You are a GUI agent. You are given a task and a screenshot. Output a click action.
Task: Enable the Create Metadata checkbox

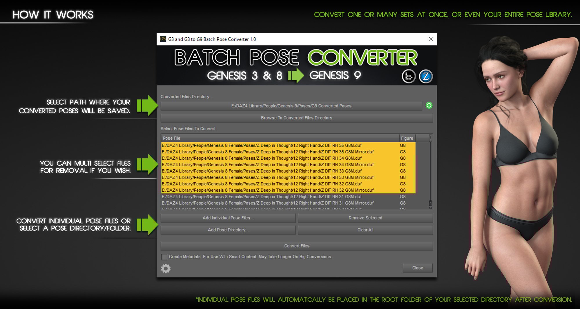[164, 257]
